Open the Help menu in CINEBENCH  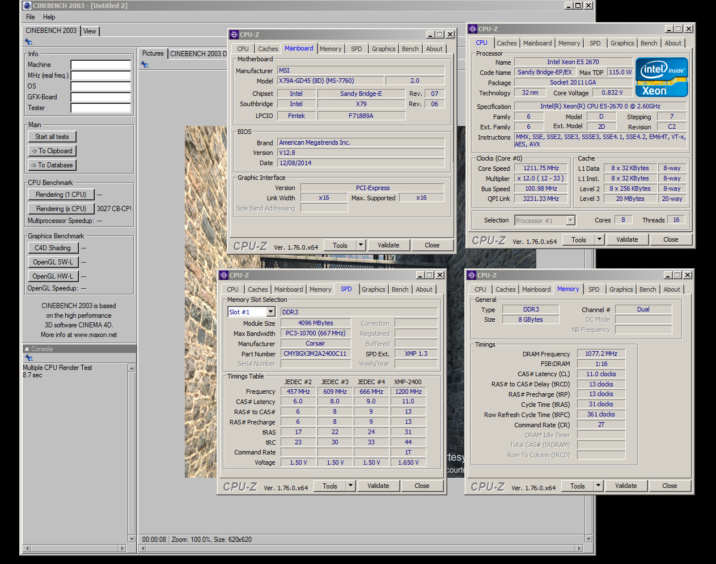pos(49,17)
